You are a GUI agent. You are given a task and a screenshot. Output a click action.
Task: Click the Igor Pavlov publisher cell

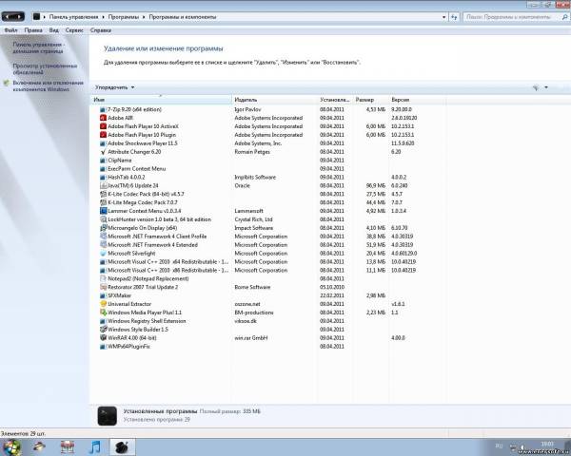(247, 109)
